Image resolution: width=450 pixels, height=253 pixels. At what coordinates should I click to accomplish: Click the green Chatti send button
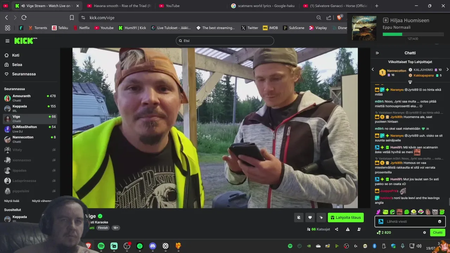[438, 233]
